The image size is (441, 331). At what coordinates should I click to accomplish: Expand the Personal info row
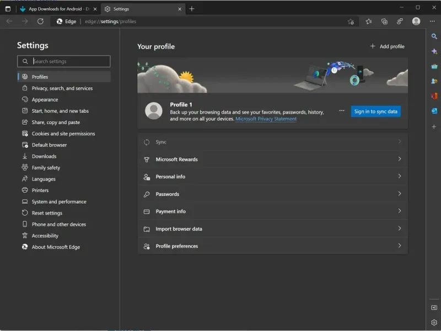(272, 177)
